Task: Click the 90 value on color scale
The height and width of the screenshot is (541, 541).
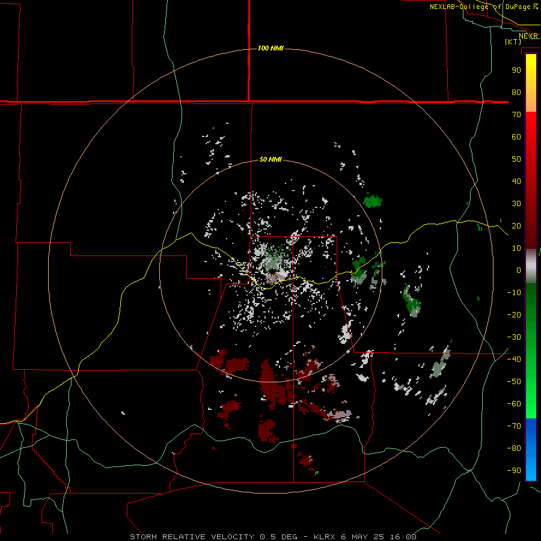Action: [x=516, y=70]
